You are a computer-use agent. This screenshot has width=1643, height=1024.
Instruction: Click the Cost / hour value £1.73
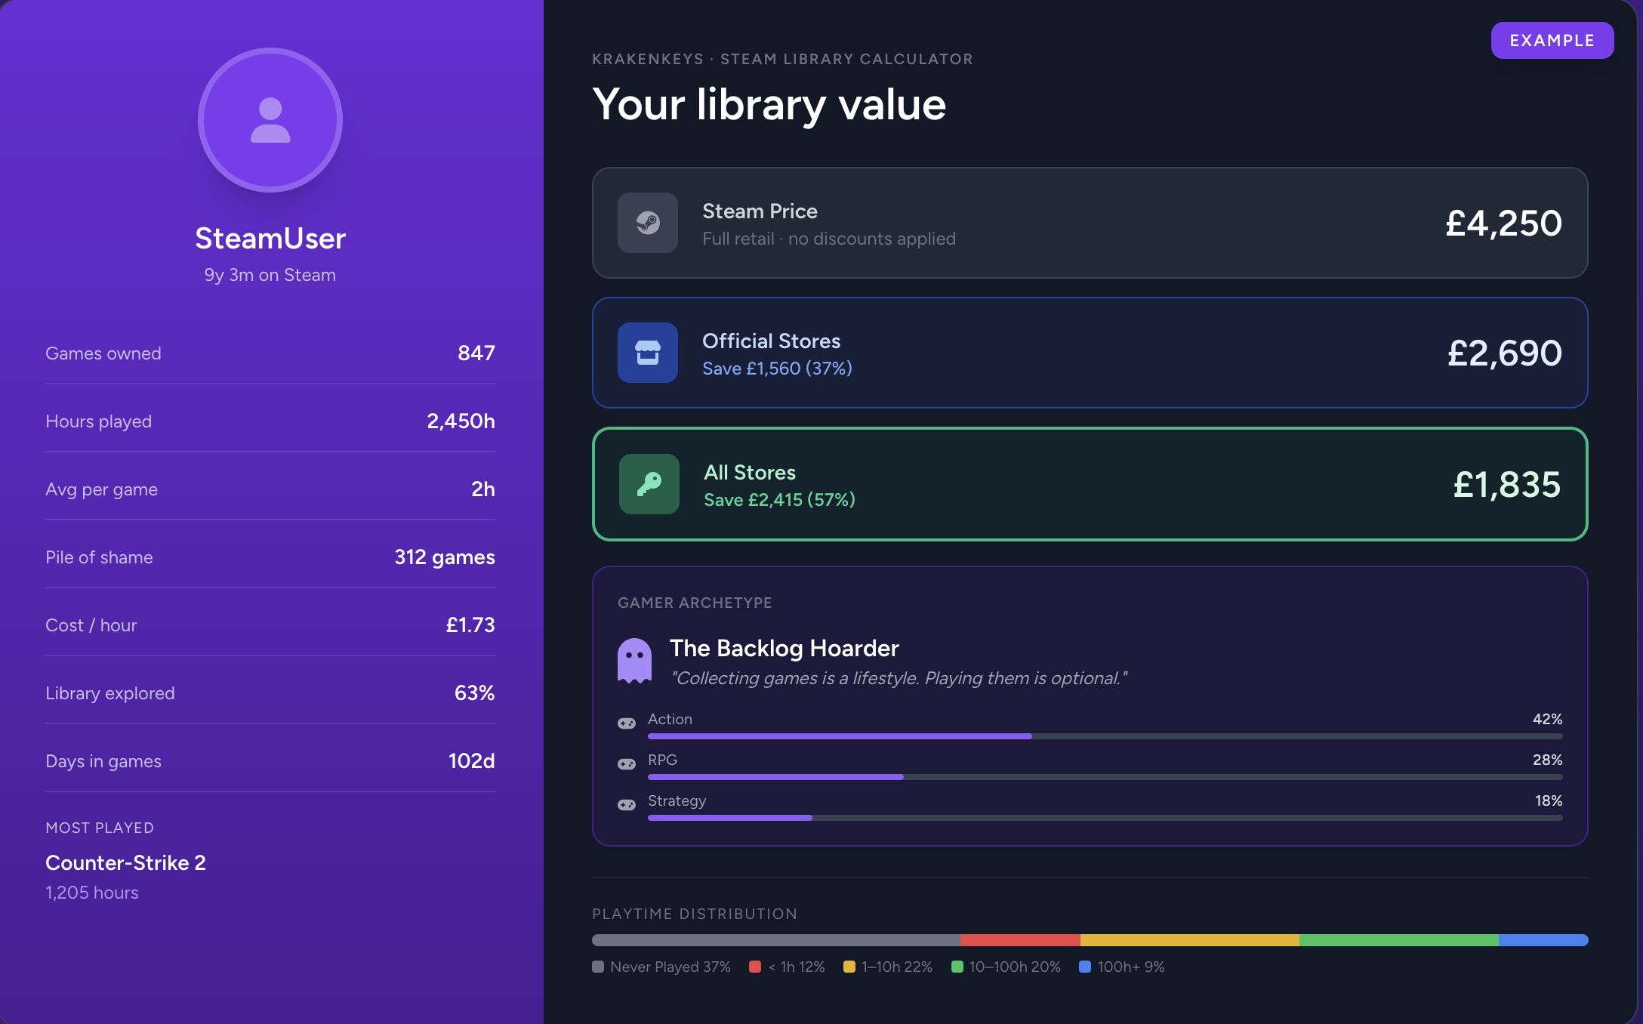point(470,625)
